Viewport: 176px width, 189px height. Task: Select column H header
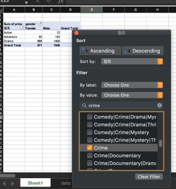click(x=157, y=10)
